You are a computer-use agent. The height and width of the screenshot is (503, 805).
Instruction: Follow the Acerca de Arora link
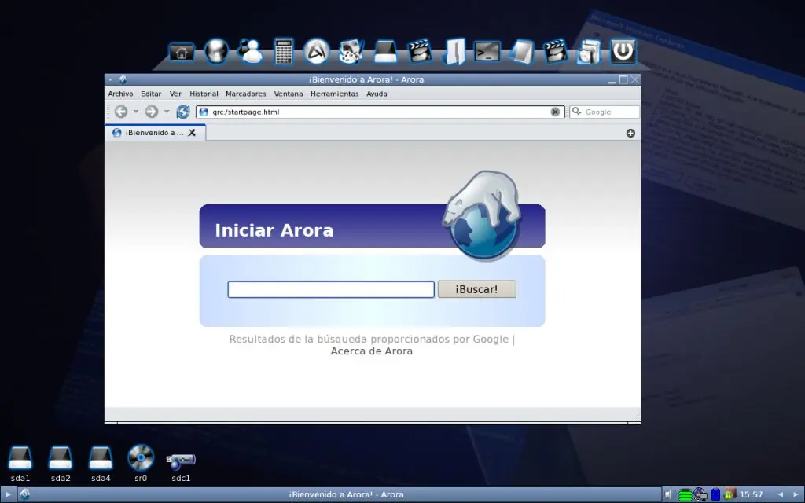[x=371, y=351]
